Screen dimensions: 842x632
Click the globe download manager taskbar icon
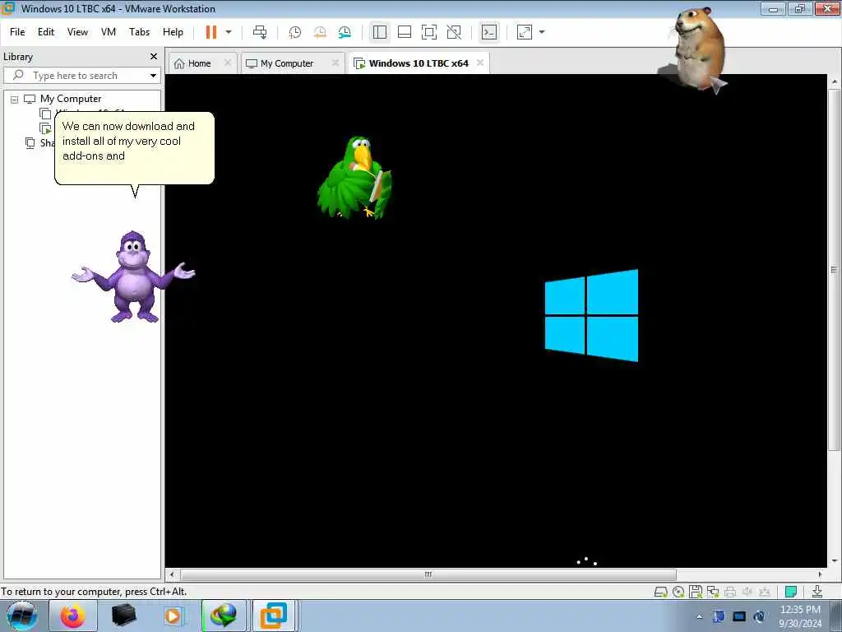pyautogui.click(x=224, y=616)
